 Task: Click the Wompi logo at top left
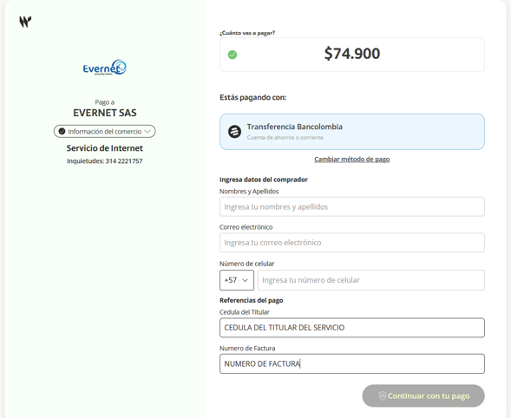[25, 22]
